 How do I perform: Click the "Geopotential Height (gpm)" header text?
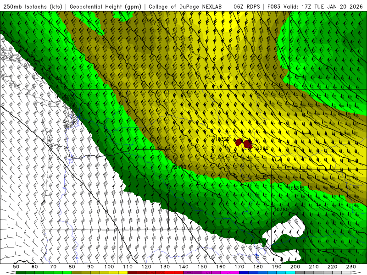point(106,7)
